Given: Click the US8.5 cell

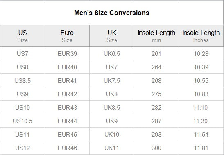Looking at the screenshot, I should [x=23, y=81].
